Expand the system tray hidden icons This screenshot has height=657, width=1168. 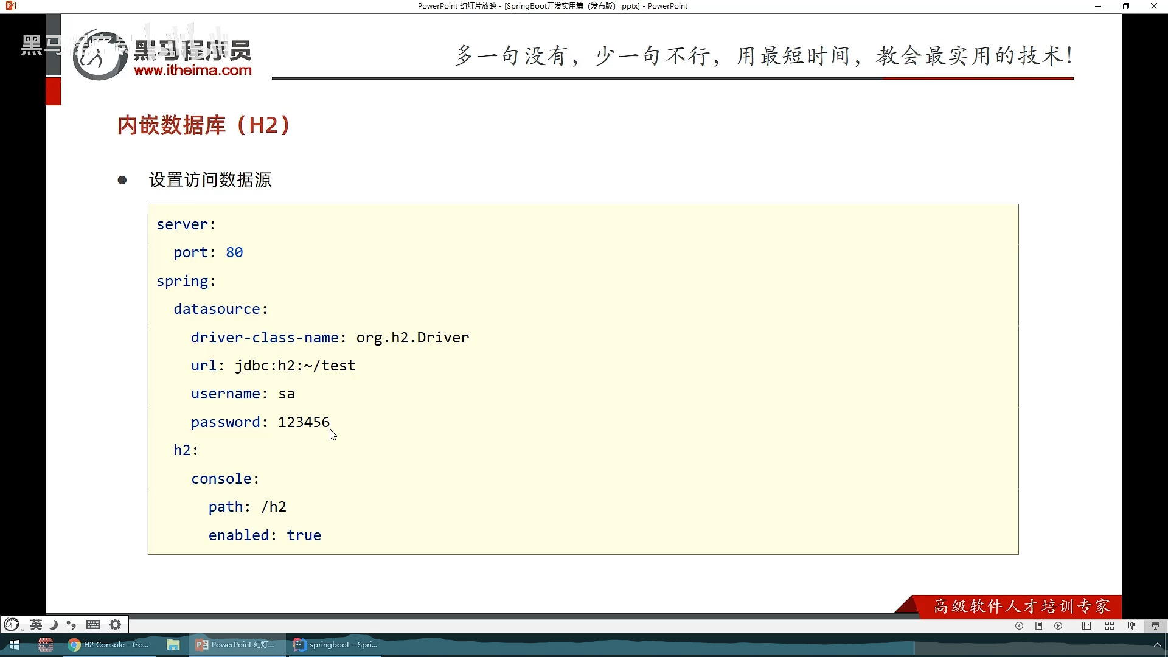pos(1157,645)
